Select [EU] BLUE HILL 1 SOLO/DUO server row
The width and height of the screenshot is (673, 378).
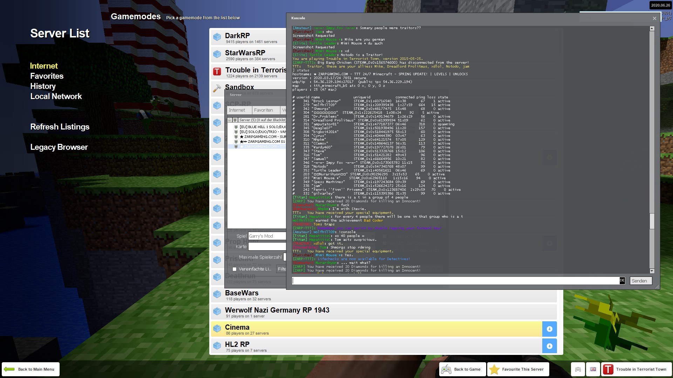pos(259,127)
